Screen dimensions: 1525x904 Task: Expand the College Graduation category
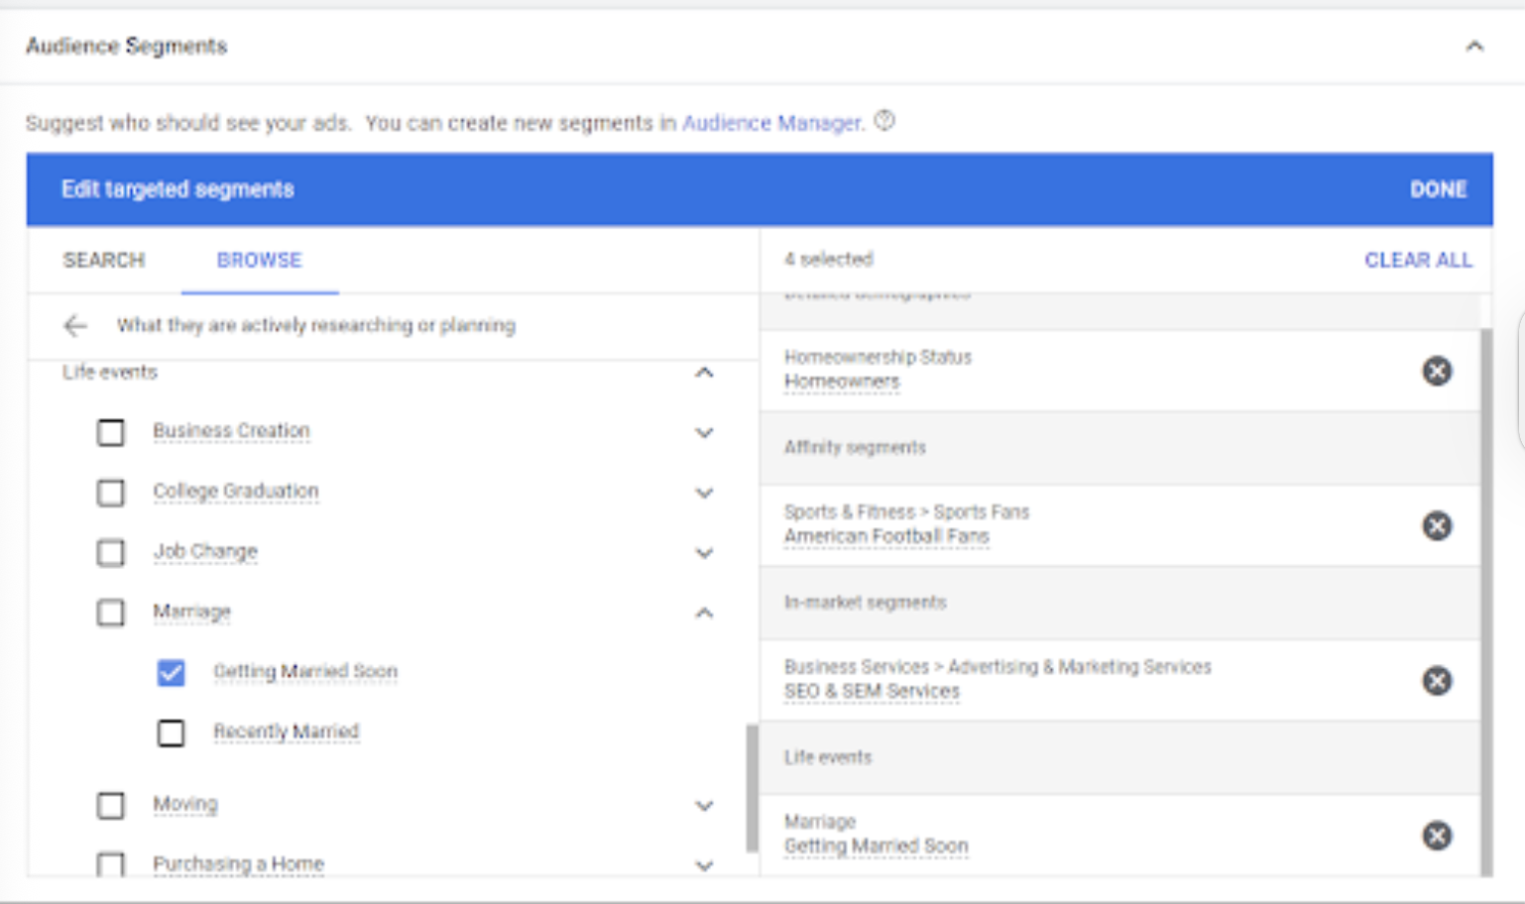704,493
